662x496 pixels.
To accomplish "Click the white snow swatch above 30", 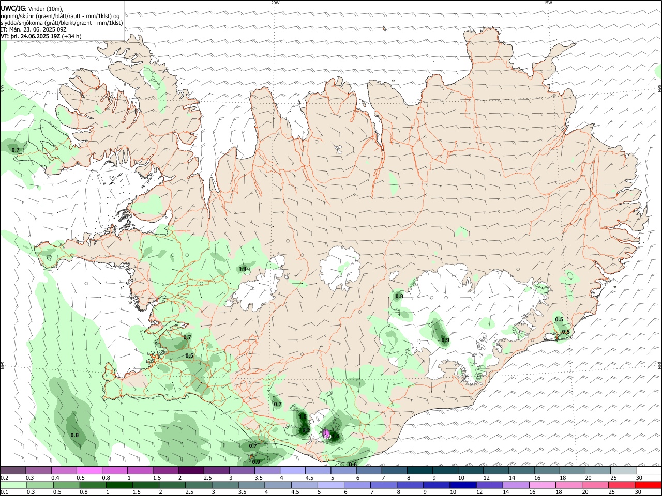I will click(x=649, y=470).
